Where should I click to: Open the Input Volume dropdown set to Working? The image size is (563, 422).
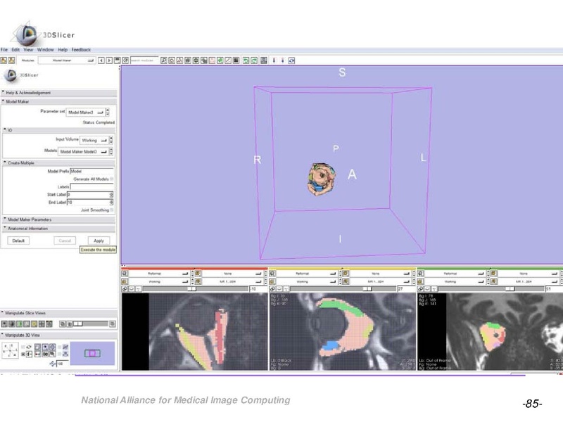(94, 140)
